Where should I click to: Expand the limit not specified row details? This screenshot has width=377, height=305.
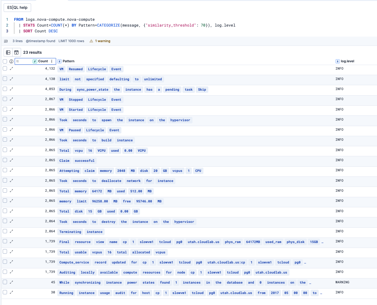tap(11, 79)
